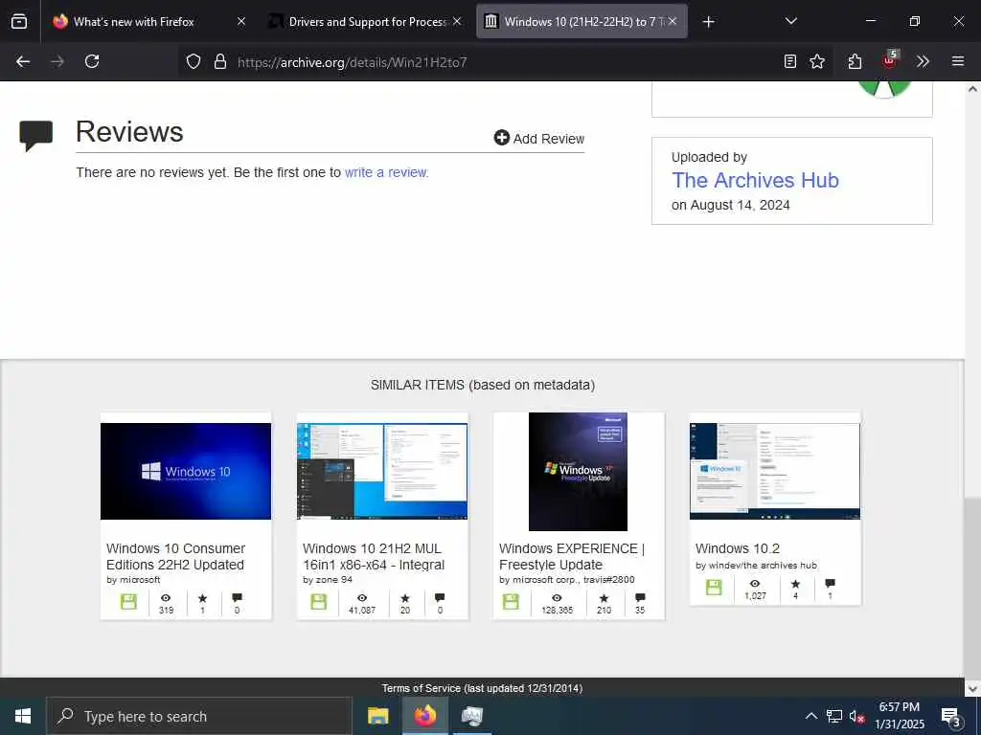Open the Action Center notifications icon

(950, 717)
